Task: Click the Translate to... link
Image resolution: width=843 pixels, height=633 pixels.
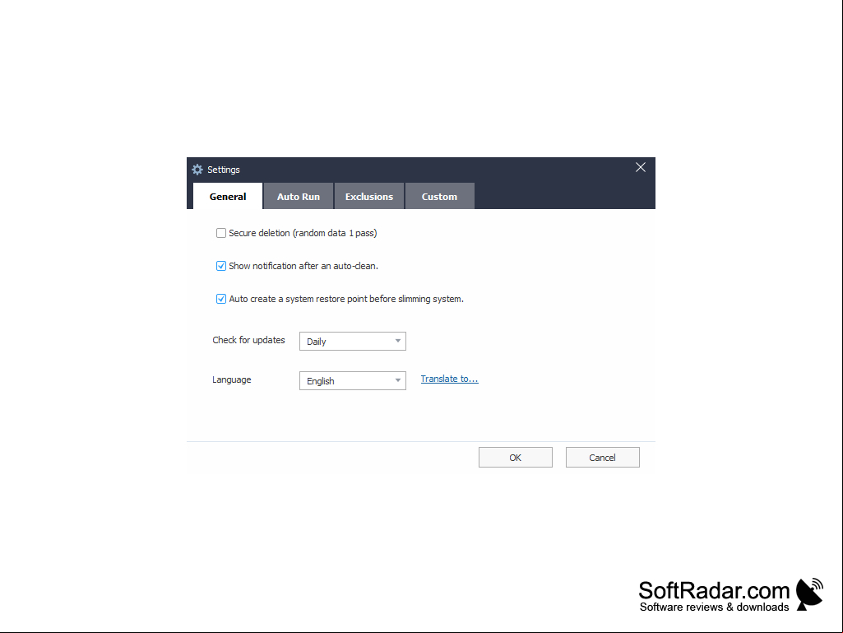Action: (x=449, y=379)
